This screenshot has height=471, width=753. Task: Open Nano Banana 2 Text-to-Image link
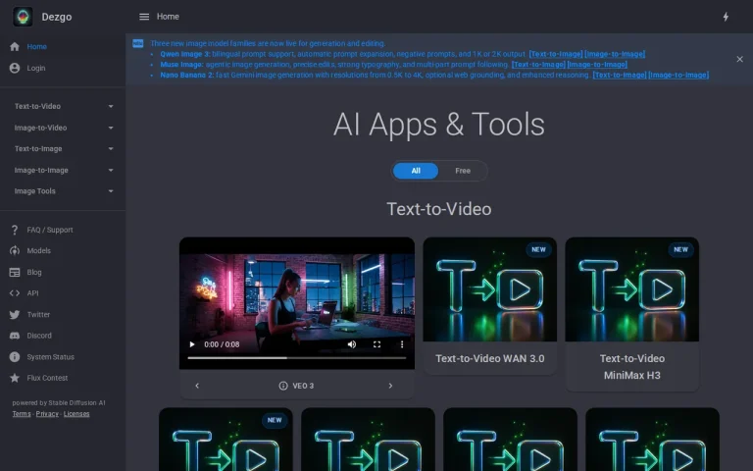(x=620, y=75)
